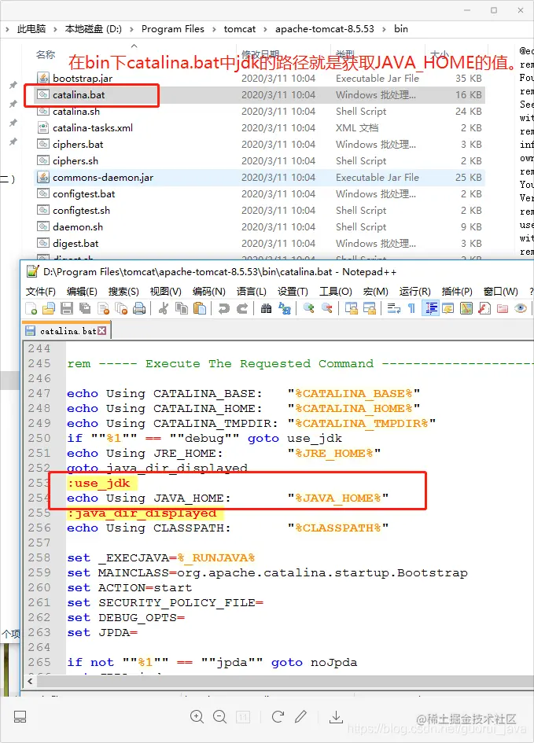Click the Undo arrow icon in Notepad++ toolbar

[223, 308]
